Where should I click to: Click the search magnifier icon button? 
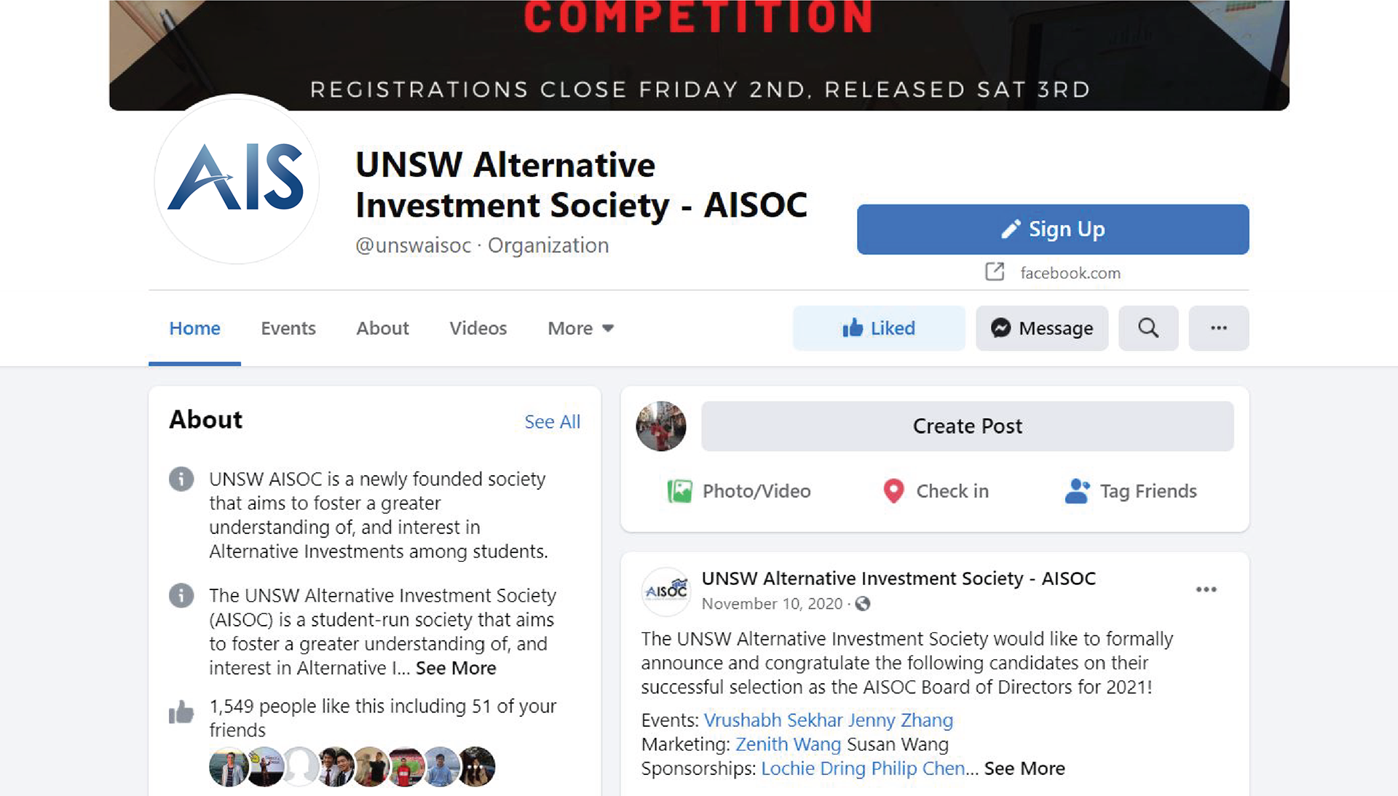1148,328
